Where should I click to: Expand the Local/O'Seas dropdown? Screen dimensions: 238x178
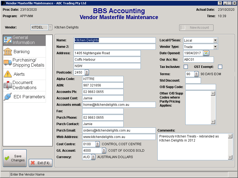click(215, 40)
